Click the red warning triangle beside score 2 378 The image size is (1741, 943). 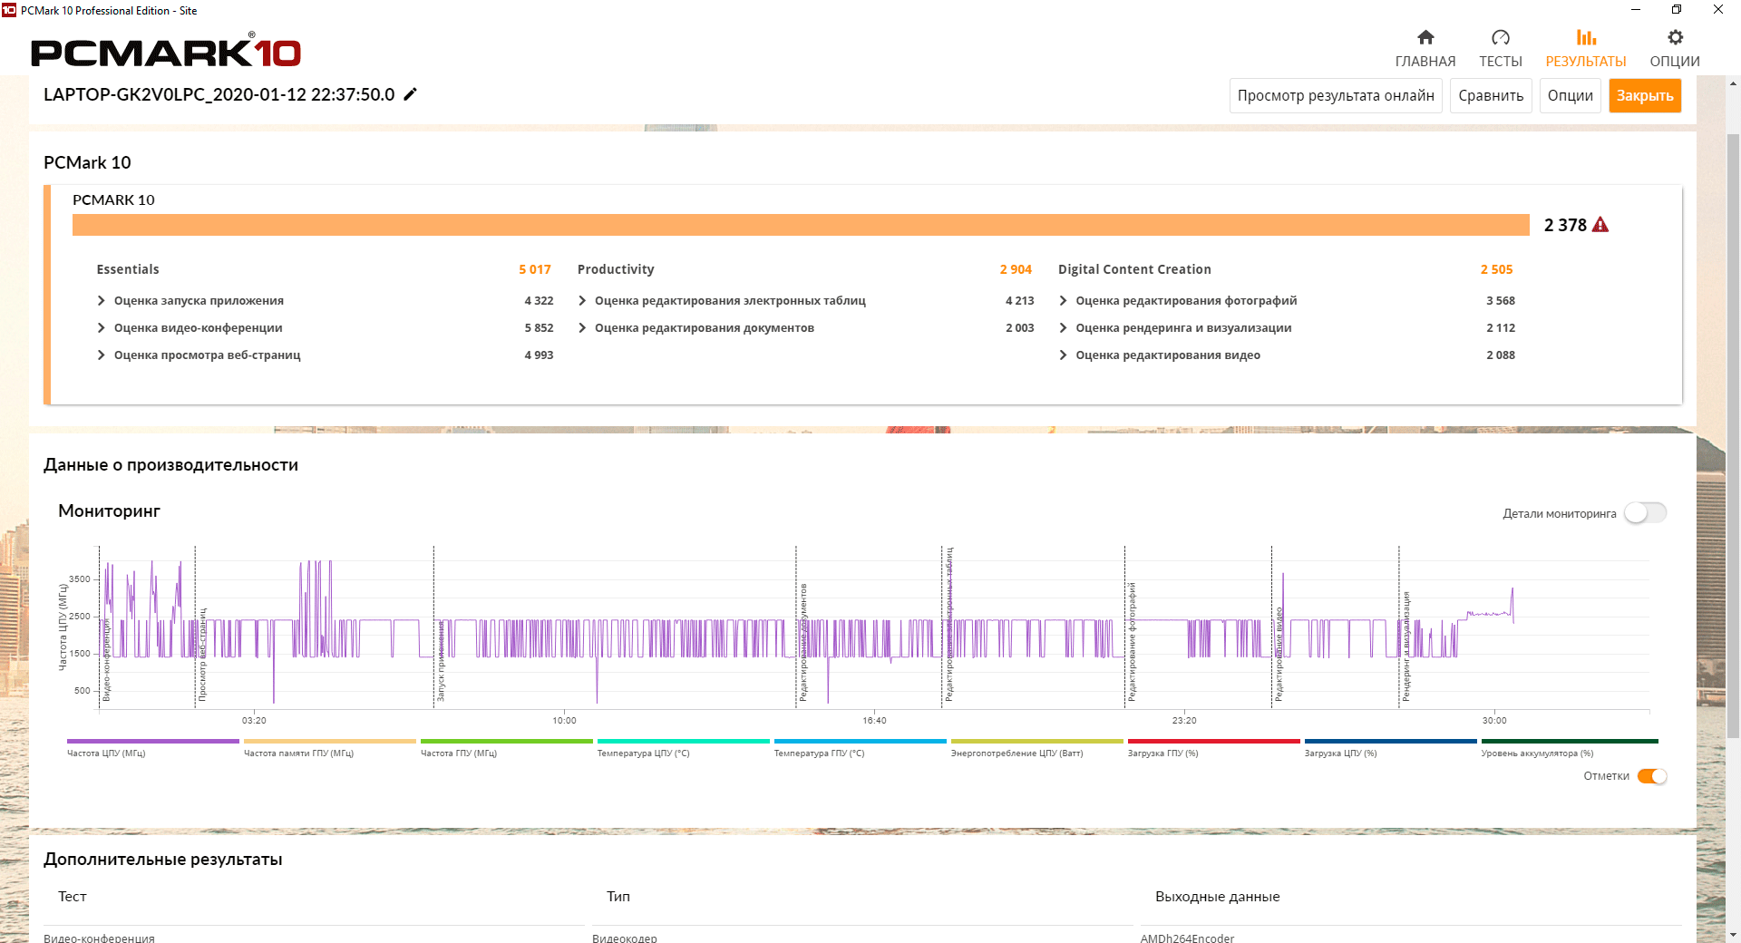pos(1600,225)
